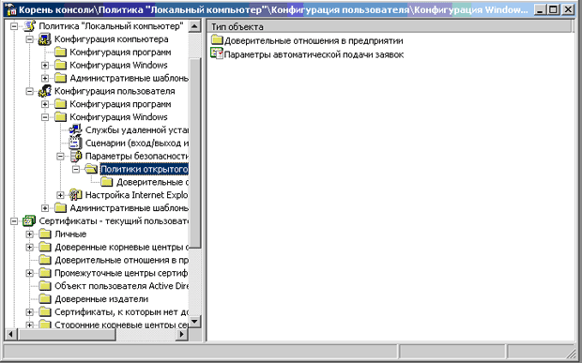Select the highlighted Политики открытого tree item

click(144, 170)
